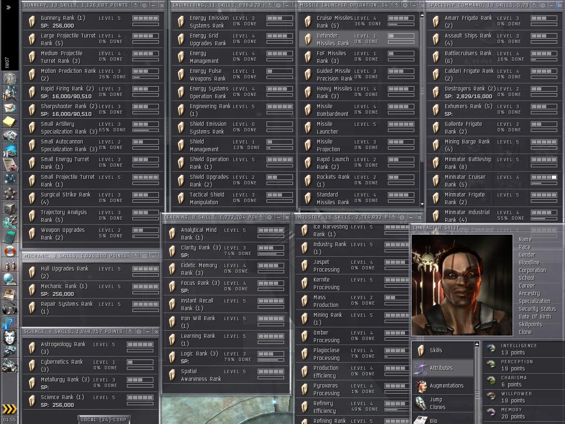Click the Cruise Missiles skill book icon
Screen dimensions: 565x424
[x=307, y=22]
